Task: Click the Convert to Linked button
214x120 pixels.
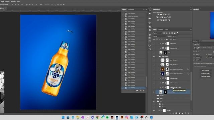Action: coord(205,73)
